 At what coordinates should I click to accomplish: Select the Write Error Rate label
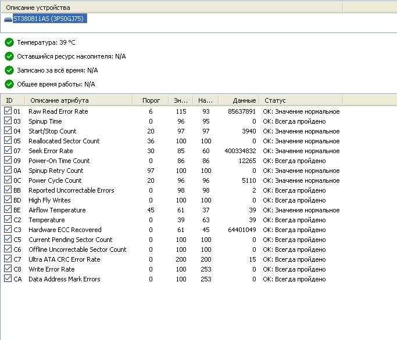pos(52,269)
